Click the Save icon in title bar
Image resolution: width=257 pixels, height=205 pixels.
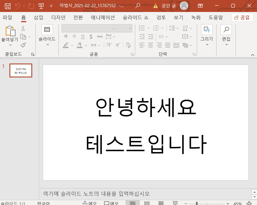click(x=7, y=6)
